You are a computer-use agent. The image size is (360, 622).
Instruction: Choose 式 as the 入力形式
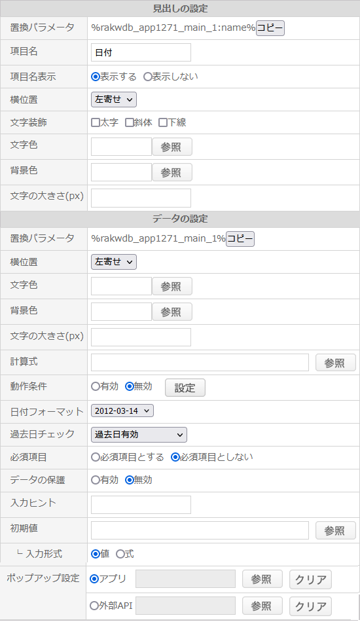coord(120,554)
